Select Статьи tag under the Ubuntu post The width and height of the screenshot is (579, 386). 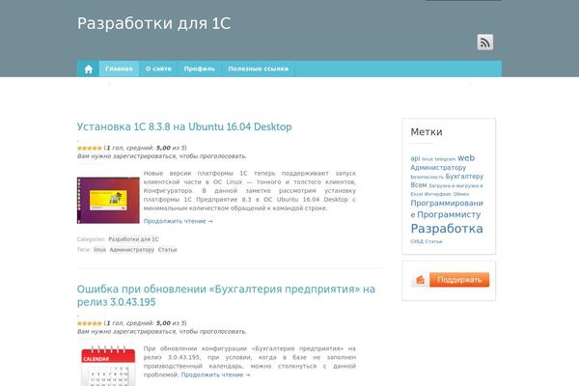pos(167,250)
